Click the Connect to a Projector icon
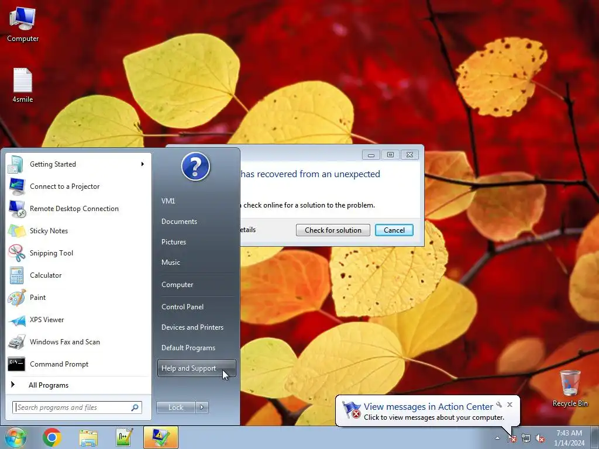Viewport: 599px width, 449px height. (x=16, y=186)
